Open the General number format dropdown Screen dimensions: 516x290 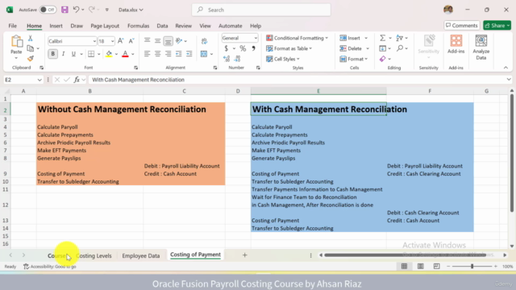coord(256,38)
